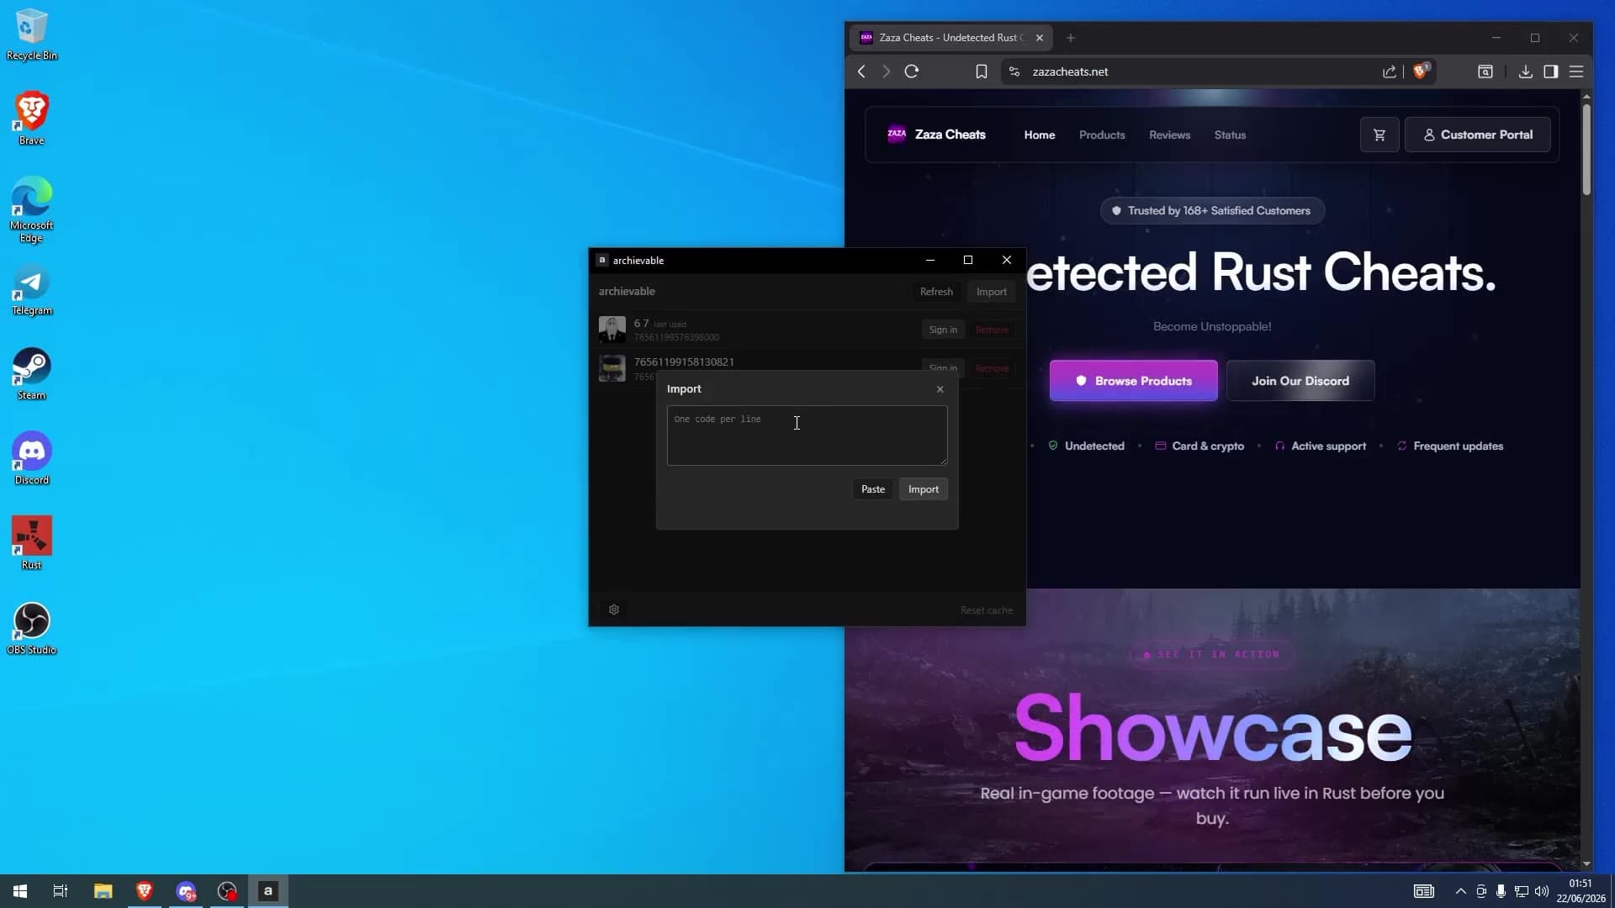Screen dimensions: 1615x908
Task: Open the Reviews nav item
Action: (1170, 135)
